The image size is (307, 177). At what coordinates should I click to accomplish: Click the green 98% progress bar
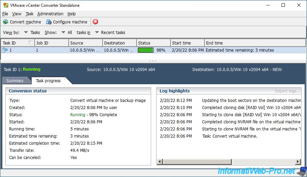point(145,50)
